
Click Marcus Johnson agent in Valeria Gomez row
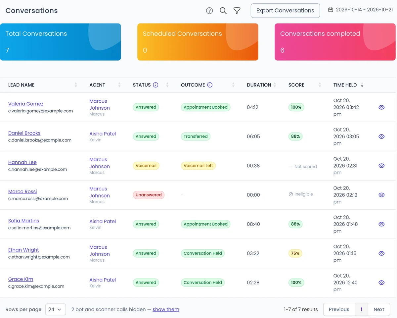100,104
